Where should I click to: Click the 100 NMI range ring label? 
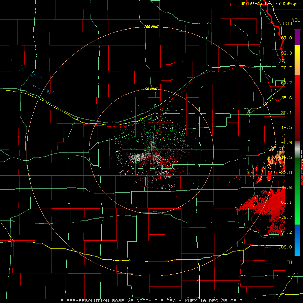[151, 27]
